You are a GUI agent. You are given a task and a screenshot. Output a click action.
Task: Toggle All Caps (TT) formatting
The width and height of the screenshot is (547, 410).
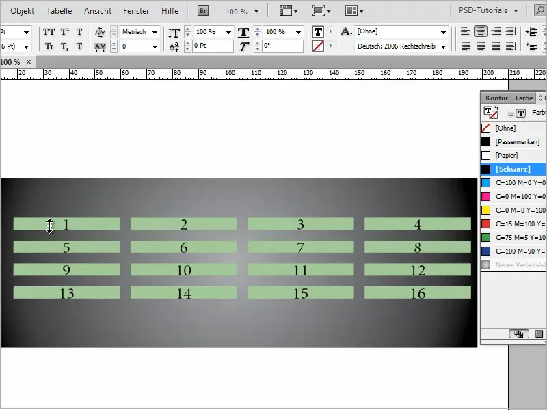(49, 32)
